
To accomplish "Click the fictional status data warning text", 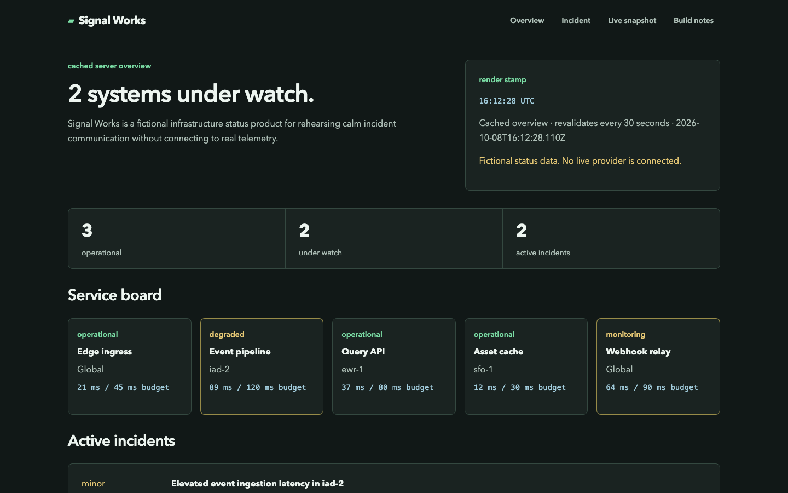I will (580, 160).
